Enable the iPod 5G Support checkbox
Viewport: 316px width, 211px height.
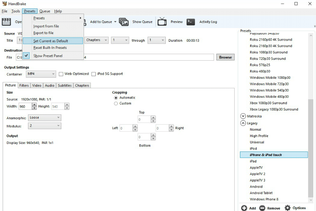pos(93,74)
